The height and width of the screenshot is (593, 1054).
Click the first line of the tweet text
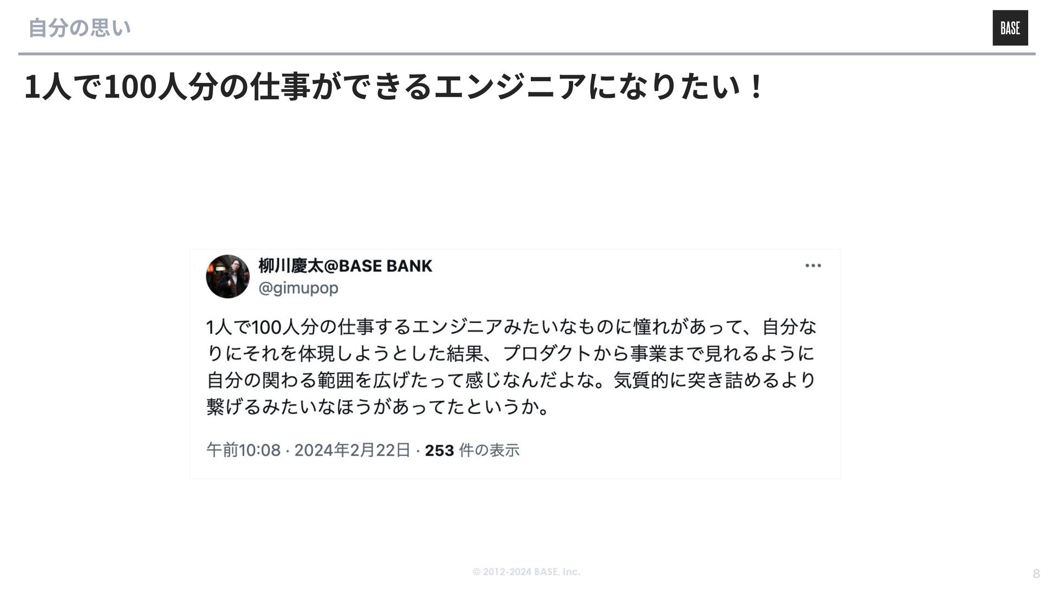(511, 327)
